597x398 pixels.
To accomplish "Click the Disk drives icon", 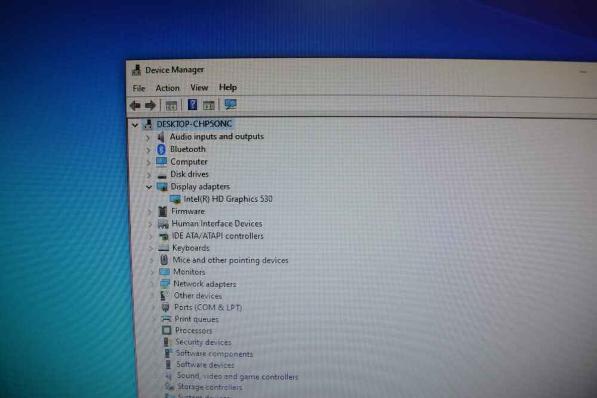I will click(x=162, y=176).
